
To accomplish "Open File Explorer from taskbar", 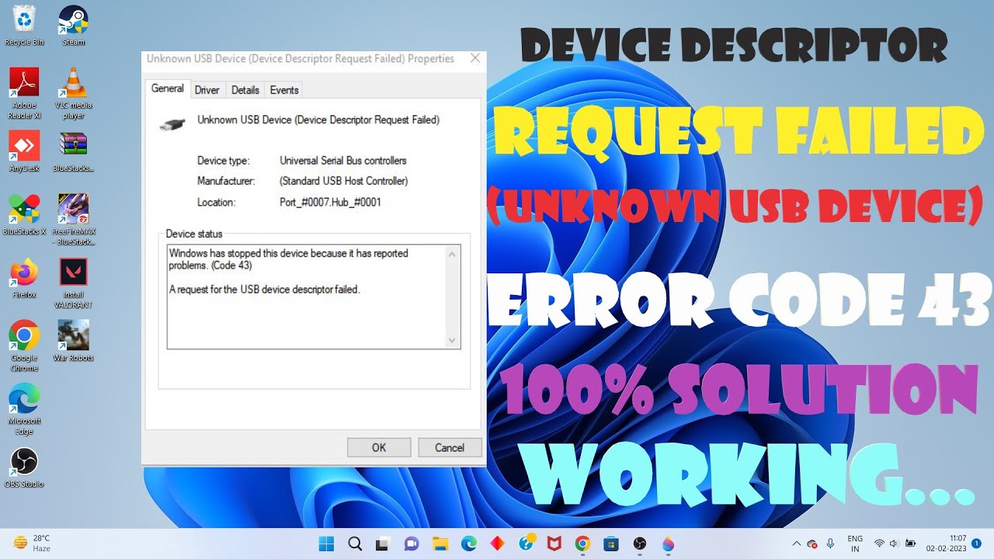I will click(440, 544).
